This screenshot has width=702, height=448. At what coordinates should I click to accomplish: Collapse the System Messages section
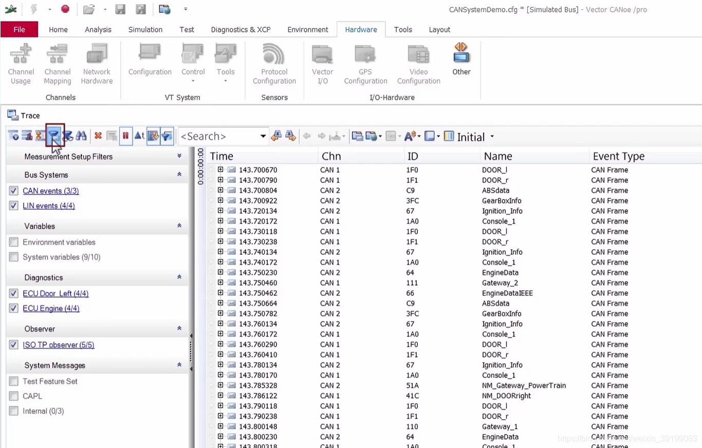[x=179, y=365]
